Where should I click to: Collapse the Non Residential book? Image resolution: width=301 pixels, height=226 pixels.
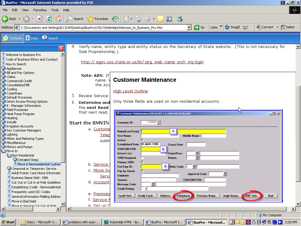tap(9, 155)
